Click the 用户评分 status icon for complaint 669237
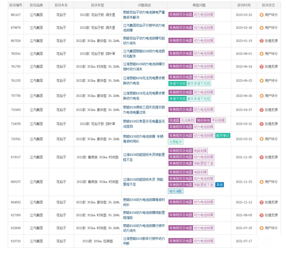Image resolution: width=287 pixels, height=253 pixels. coord(261,182)
